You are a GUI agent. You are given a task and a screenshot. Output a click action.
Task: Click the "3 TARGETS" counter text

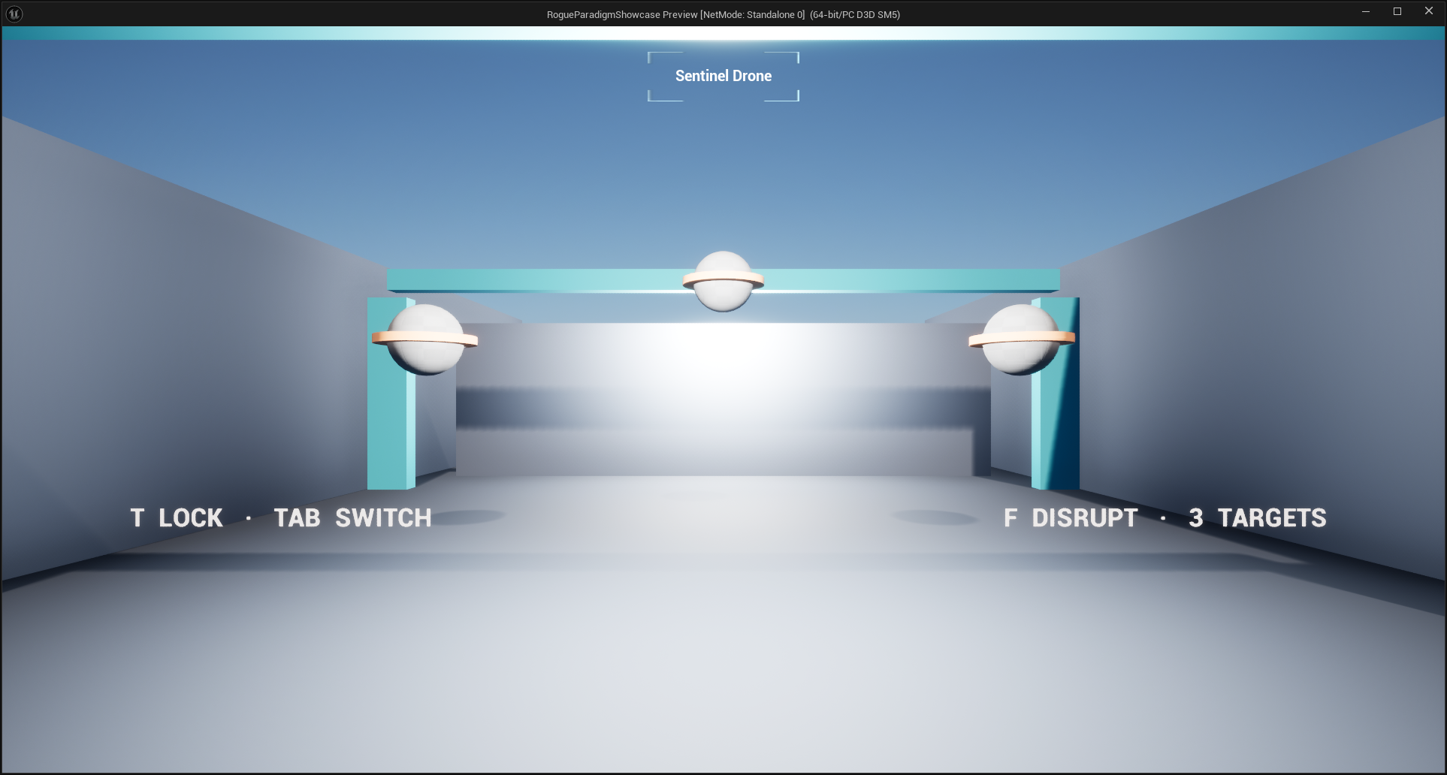coord(1258,518)
